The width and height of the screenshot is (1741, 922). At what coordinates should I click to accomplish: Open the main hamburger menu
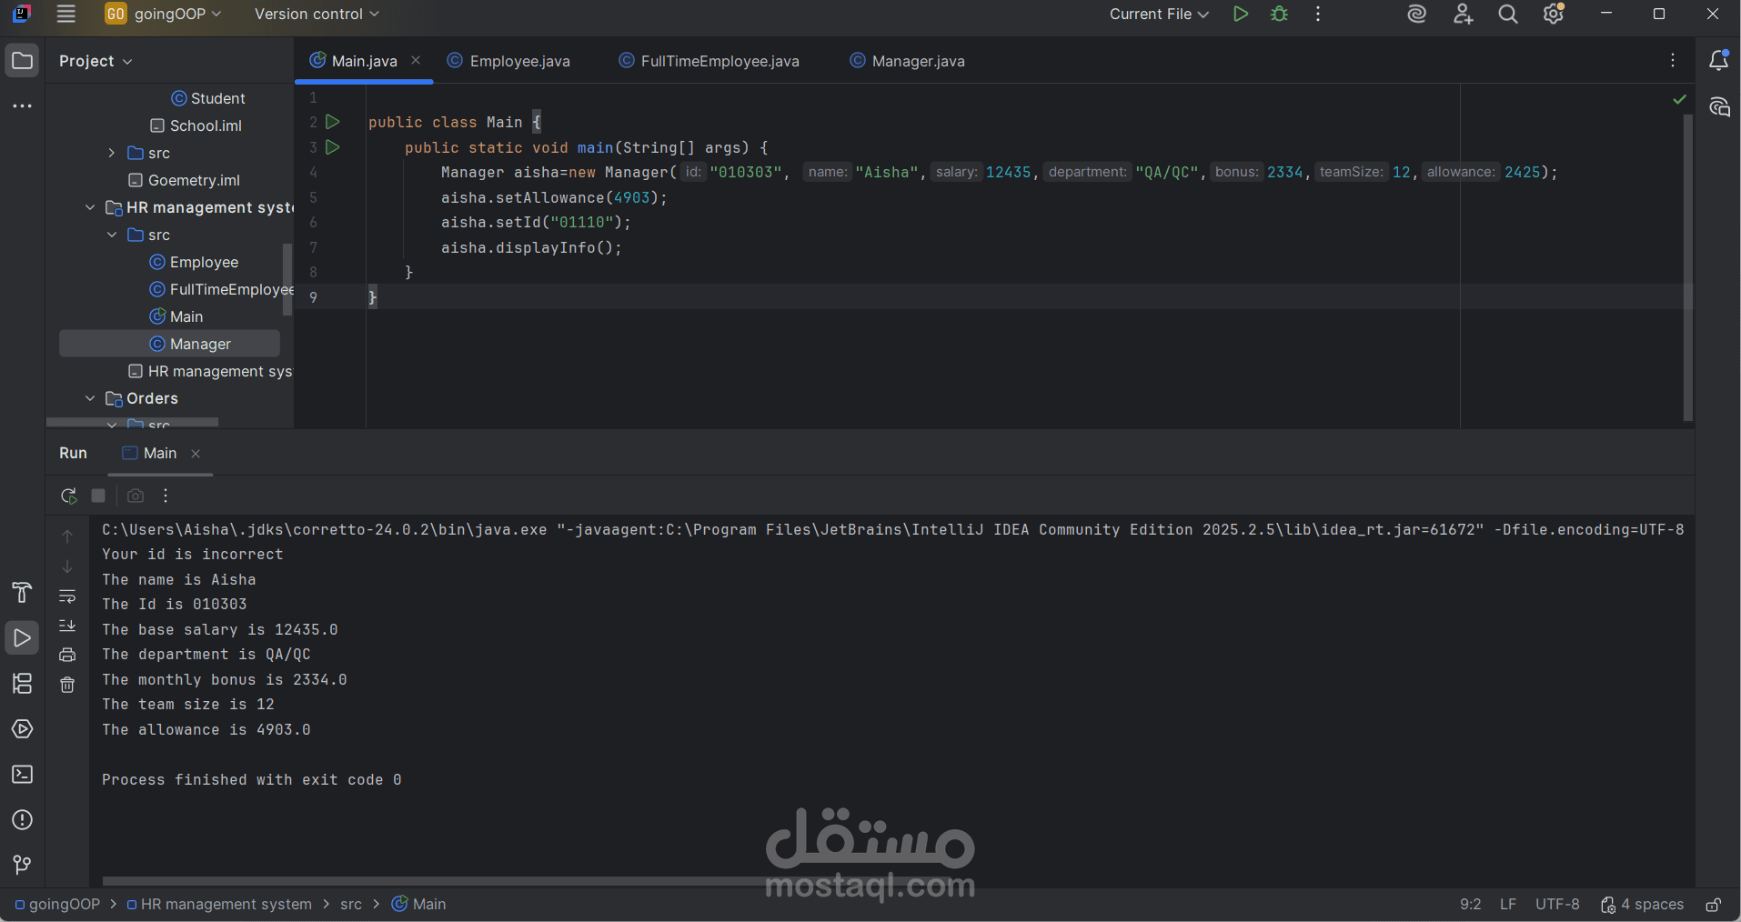click(65, 14)
